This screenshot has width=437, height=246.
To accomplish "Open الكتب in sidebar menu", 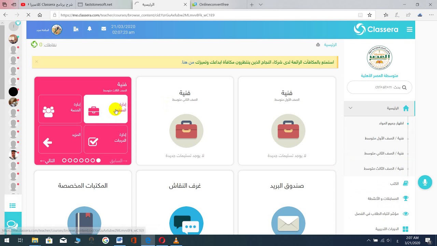I will point(394,183).
